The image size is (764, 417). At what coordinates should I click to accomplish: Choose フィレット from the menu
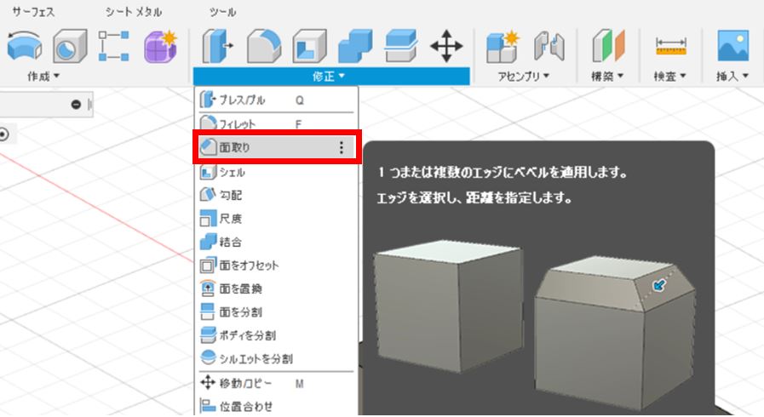tap(276, 123)
